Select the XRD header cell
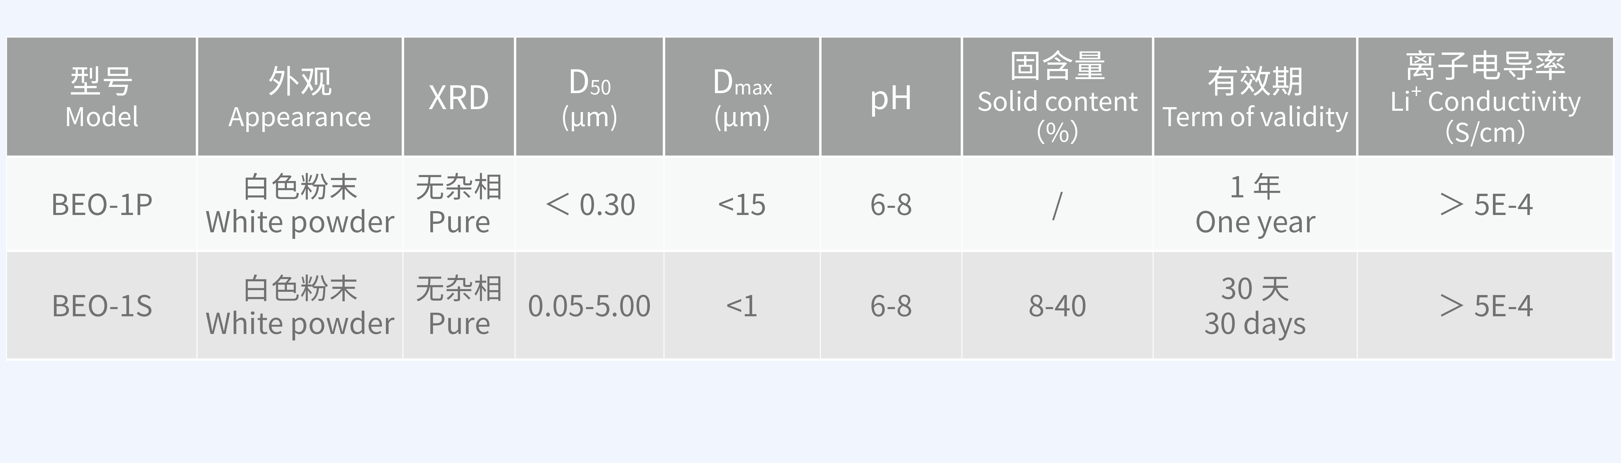 coord(459,97)
